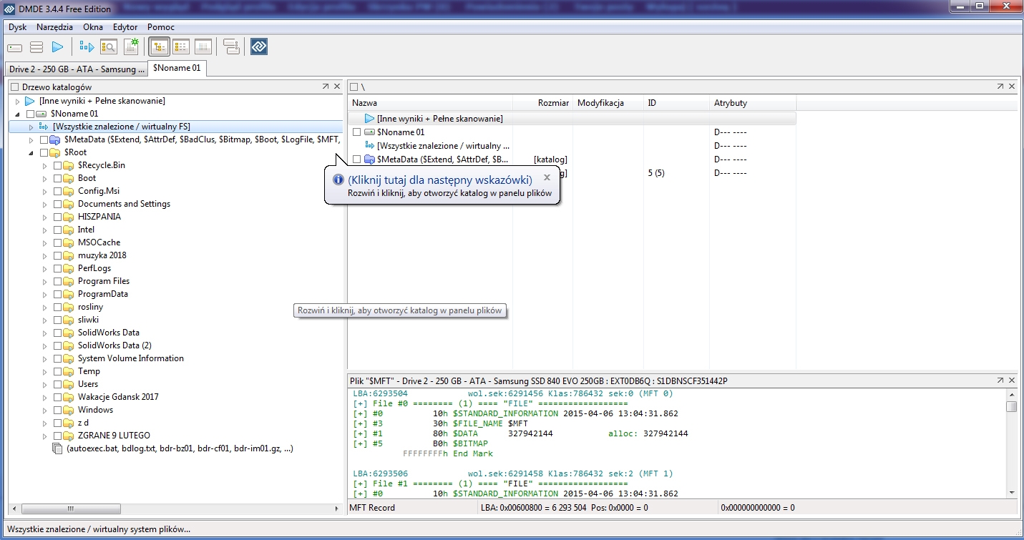Click the DMDE logo About toolbar icon
1024x540 pixels.
coord(259,47)
